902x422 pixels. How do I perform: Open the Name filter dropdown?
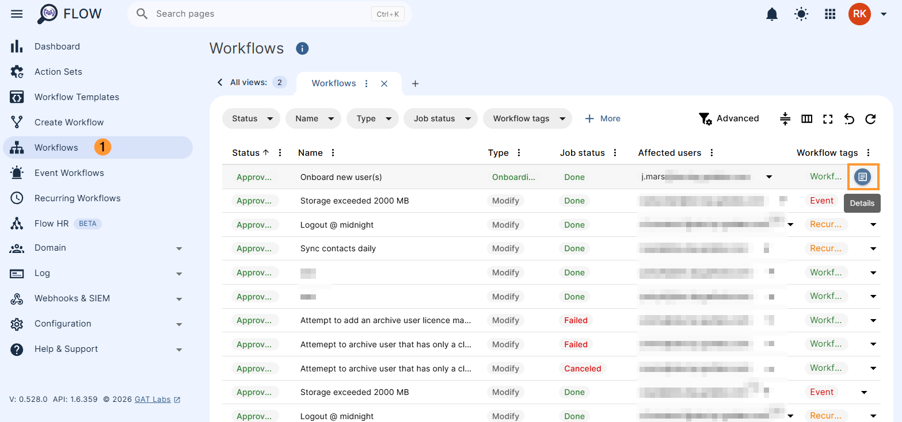click(313, 118)
